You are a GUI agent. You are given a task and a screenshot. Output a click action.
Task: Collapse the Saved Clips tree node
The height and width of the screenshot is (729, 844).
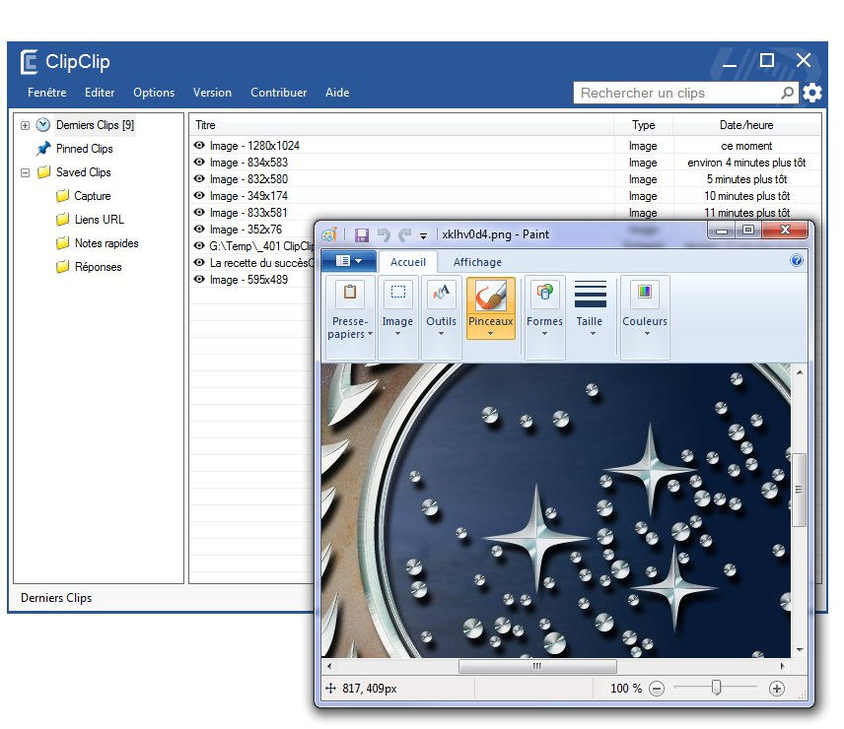(x=25, y=172)
